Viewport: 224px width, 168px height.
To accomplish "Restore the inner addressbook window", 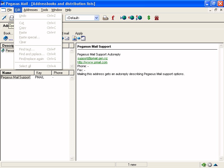I will tap(216, 10).
